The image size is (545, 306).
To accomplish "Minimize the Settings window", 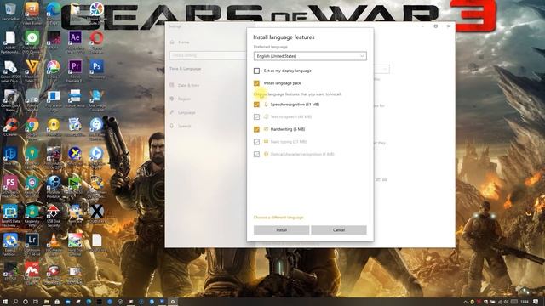I will point(422,26).
